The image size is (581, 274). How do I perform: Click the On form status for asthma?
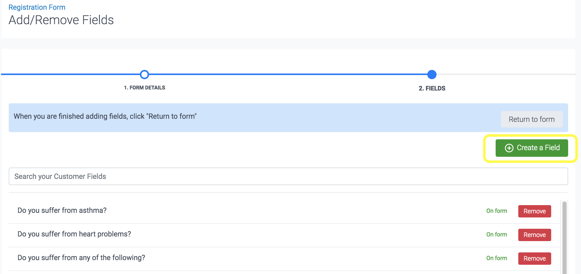(496, 211)
